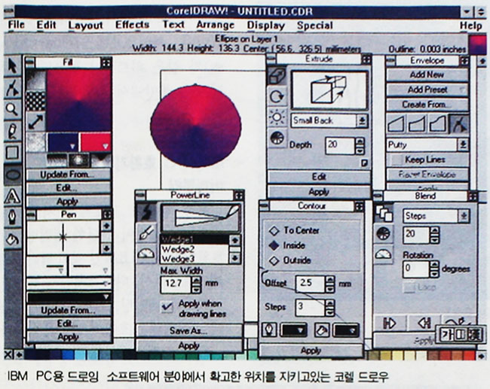Click the Blend start object arrow icon
This screenshot has height=389, width=490.
click(x=390, y=324)
